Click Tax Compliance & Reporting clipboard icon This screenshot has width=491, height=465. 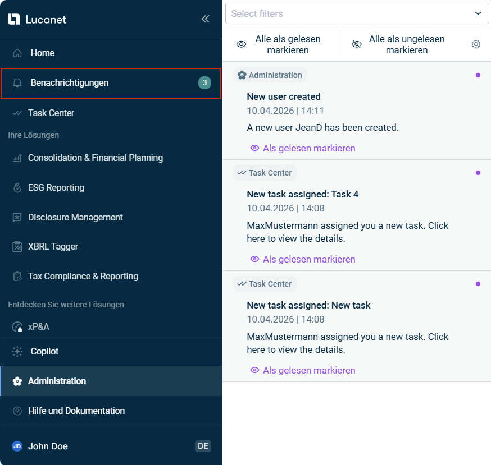click(x=17, y=277)
